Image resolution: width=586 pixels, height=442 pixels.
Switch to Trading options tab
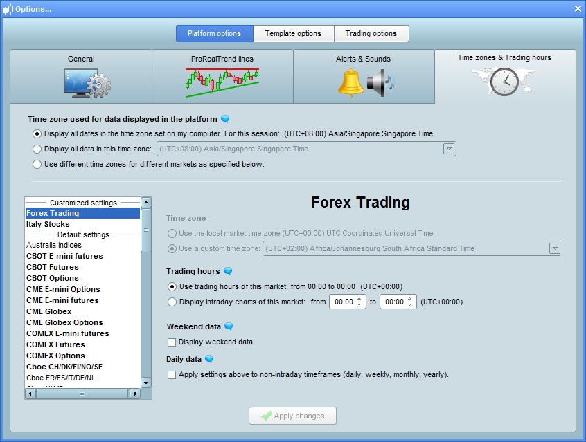point(371,34)
